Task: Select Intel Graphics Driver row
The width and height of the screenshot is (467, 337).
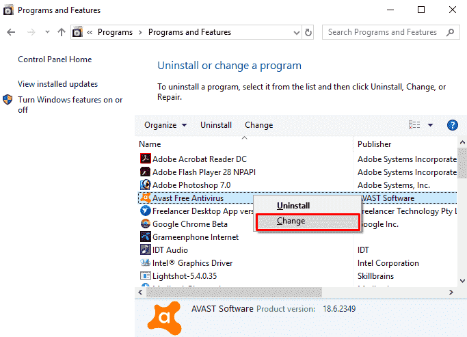Action: click(x=297, y=263)
